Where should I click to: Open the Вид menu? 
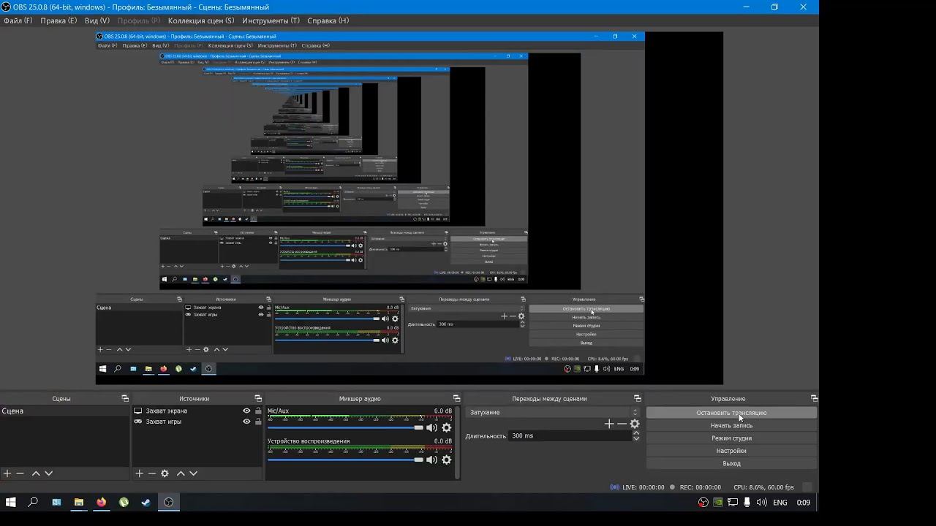(x=97, y=20)
